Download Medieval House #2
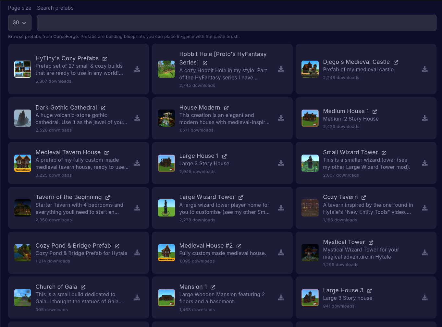 [x=281, y=252]
